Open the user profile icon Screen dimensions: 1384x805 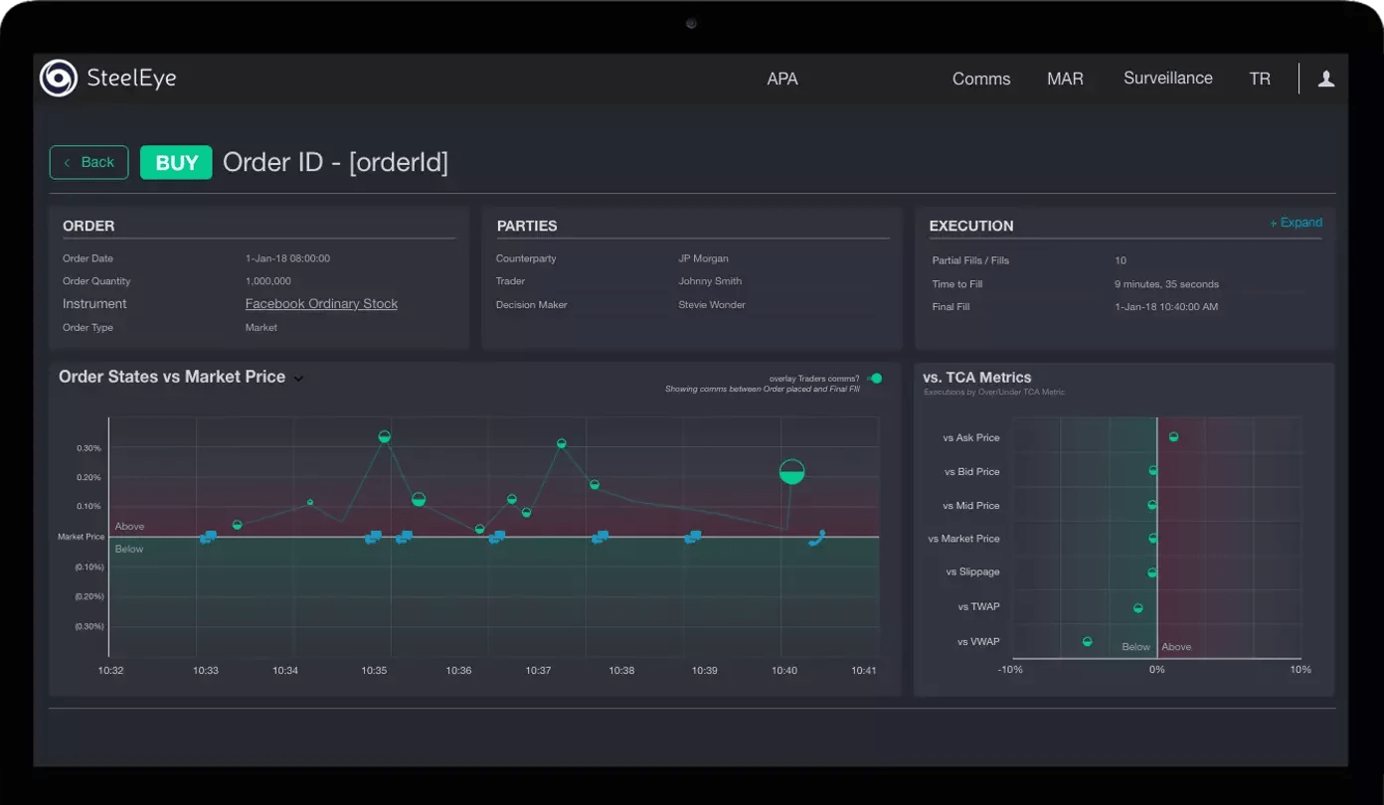tap(1325, 79)
